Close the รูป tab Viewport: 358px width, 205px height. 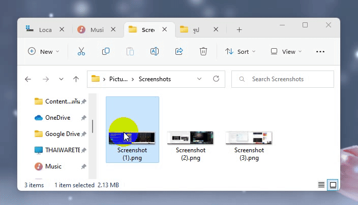coord(216,29)
